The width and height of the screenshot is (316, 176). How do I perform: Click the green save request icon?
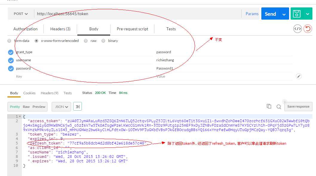coord(297,14)
